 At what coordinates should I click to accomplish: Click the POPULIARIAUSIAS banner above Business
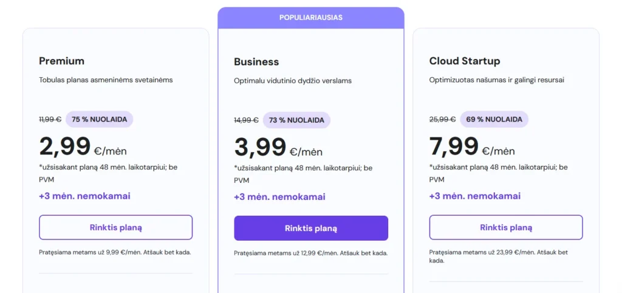pyautogui.click(x=311, y=18)
